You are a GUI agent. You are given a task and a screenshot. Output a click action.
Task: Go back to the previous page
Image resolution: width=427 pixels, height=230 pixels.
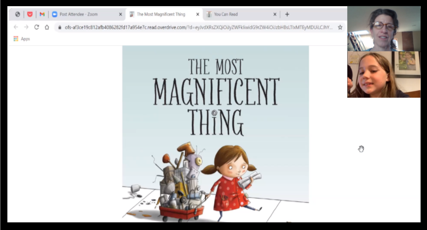click(x=16, y=27)
